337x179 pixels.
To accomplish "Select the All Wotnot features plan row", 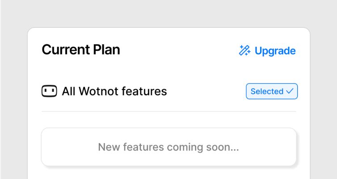I will pyautogui.click(x=168, y=91).
